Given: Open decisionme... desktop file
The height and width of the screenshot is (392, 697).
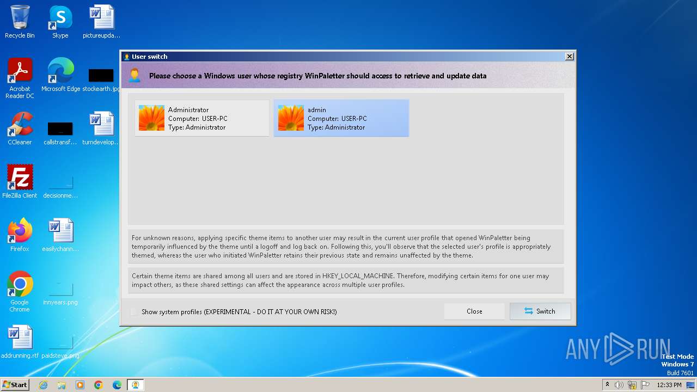Looking at the screenshot, I should point(60,186).
